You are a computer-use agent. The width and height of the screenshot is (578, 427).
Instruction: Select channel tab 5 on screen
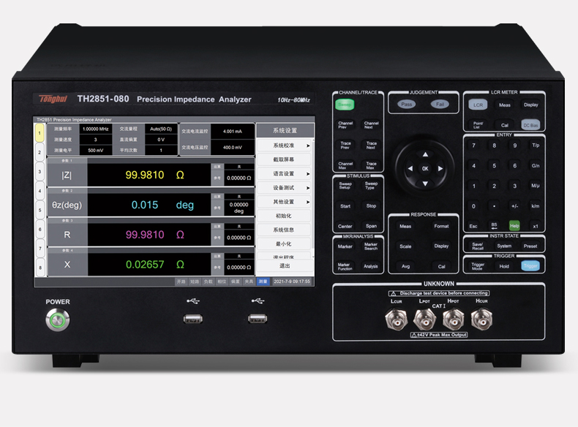40,210
